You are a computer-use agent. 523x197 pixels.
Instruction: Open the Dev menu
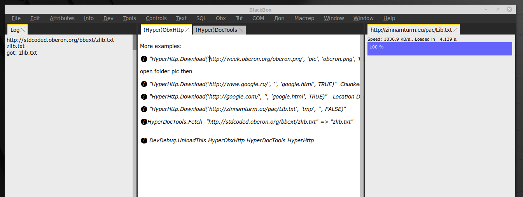tap(108, 18)
